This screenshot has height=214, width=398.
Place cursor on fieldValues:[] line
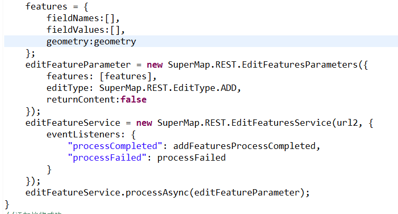(x=86, y=30)
